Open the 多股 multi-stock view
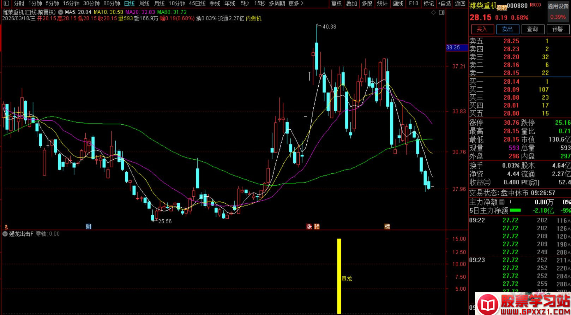The image size is (571, 315). tap(367, 4)
